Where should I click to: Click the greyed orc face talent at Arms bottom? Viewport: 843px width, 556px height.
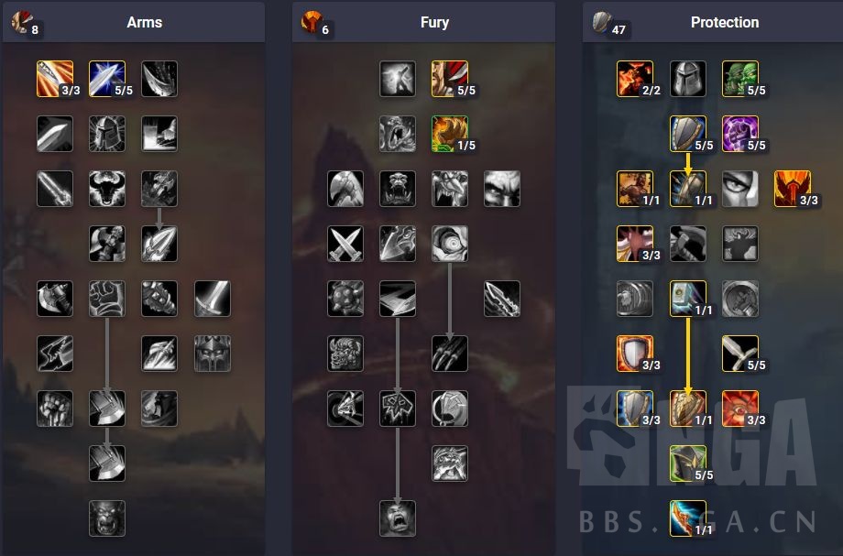click(x=107, y=518)
